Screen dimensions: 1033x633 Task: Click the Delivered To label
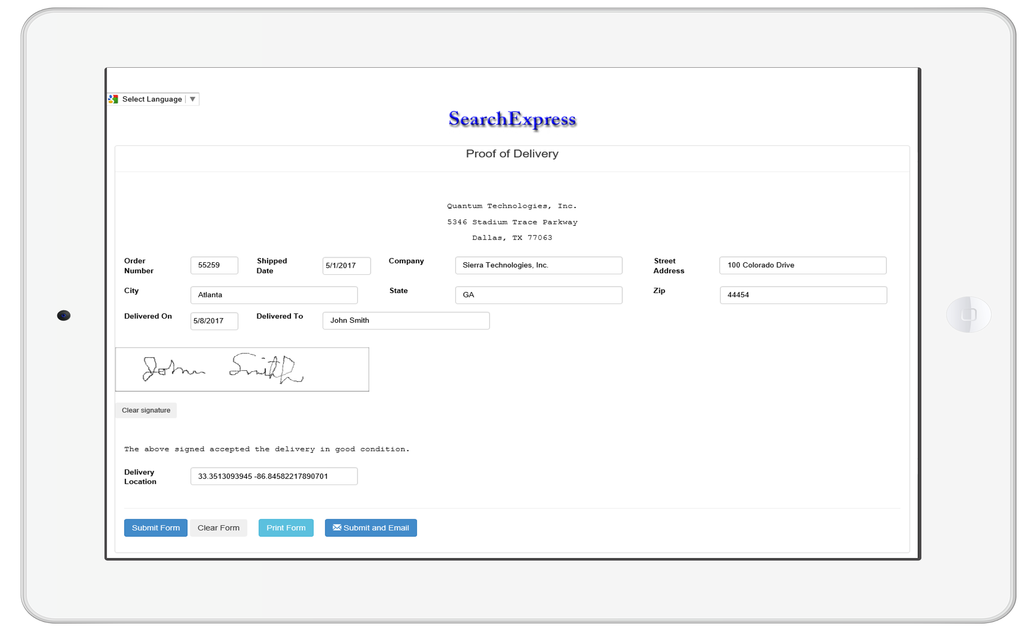click(x=280, y=316)
